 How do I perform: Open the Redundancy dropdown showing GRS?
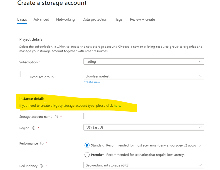coord(144,165)
